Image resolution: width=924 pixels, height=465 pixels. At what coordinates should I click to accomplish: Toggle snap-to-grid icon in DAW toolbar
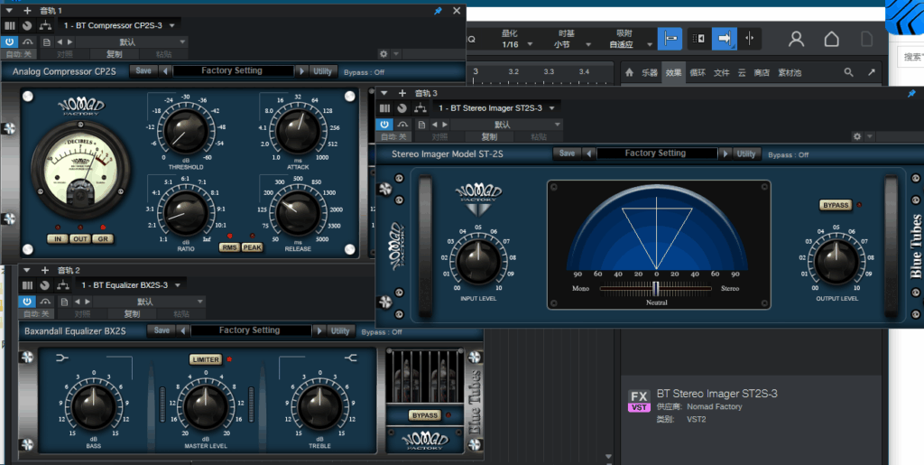pyautogui.click(x=670, y=39)
